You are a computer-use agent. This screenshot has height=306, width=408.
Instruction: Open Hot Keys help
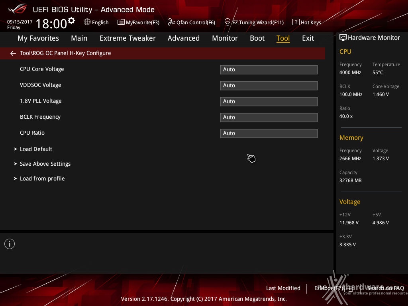(311, 22)
